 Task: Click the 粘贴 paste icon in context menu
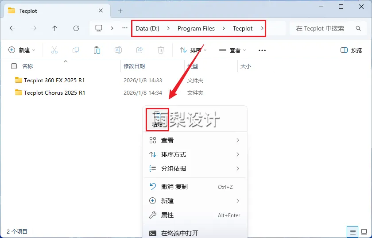coord(157,119)
